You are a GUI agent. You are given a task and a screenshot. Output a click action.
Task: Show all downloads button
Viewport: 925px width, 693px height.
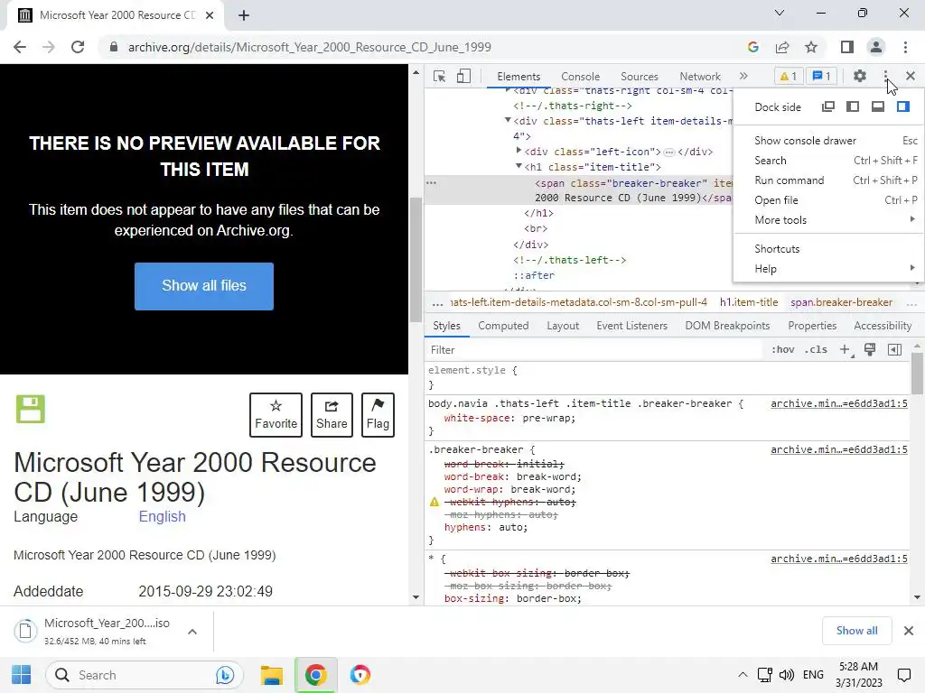(856, 631)
